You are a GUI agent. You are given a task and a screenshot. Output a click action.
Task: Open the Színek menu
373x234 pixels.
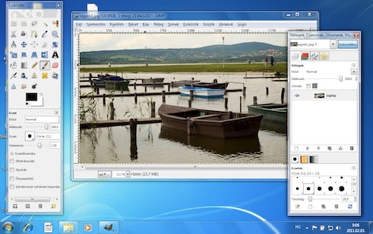coord(173,25)
